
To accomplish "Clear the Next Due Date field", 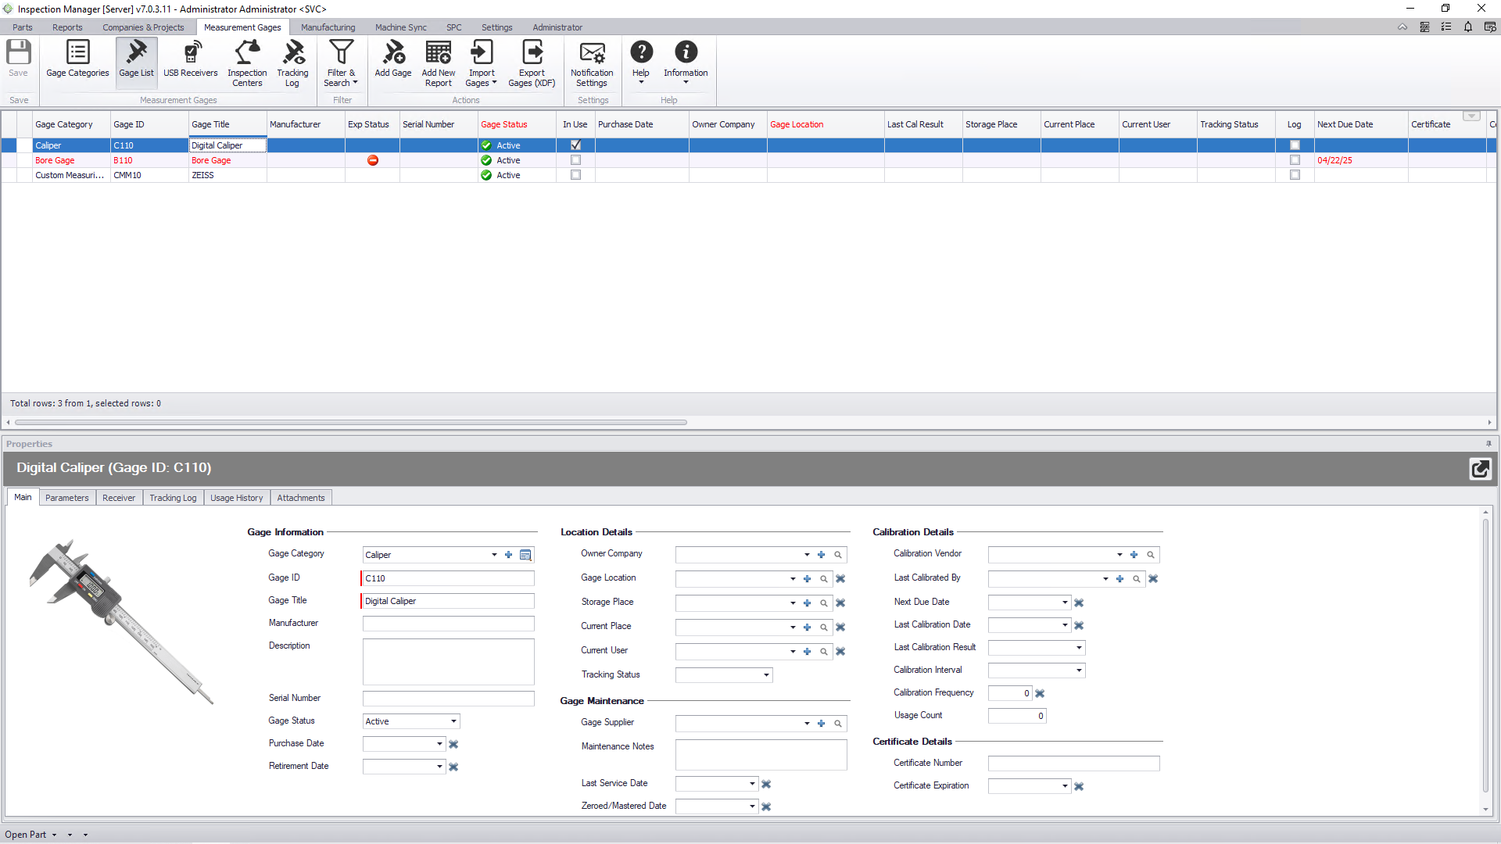I will [1079, 603].
